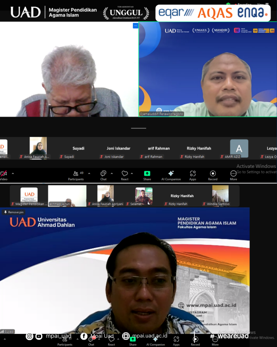Click muted mic icon beside AMIR AZIZ
This screenshot has width=277, height=347.
pyautogui.click(x=222, y=157)
